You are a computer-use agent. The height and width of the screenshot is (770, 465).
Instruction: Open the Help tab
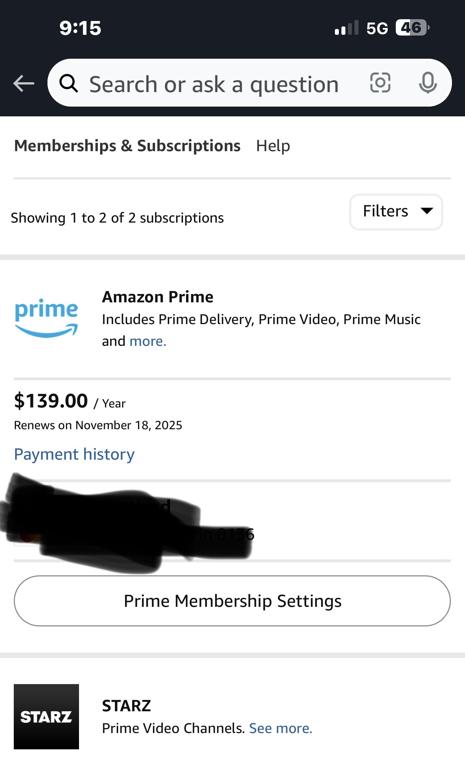click(x=273, y=146)
